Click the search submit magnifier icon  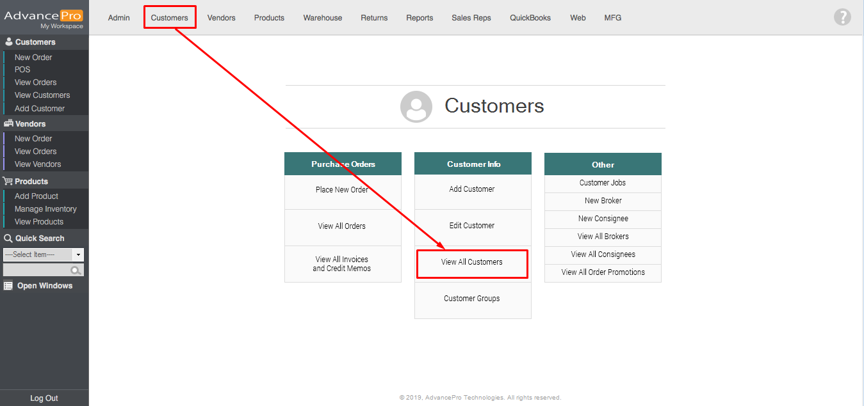[76, 270]
